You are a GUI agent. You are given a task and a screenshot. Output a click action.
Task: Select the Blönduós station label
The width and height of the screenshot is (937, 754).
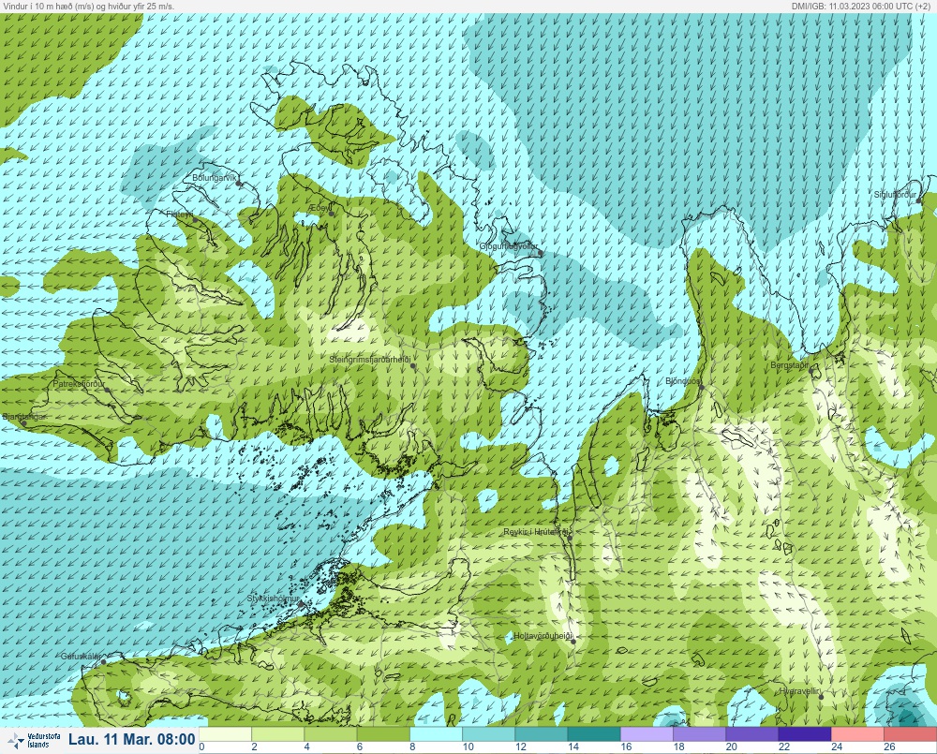click(683, 381)
